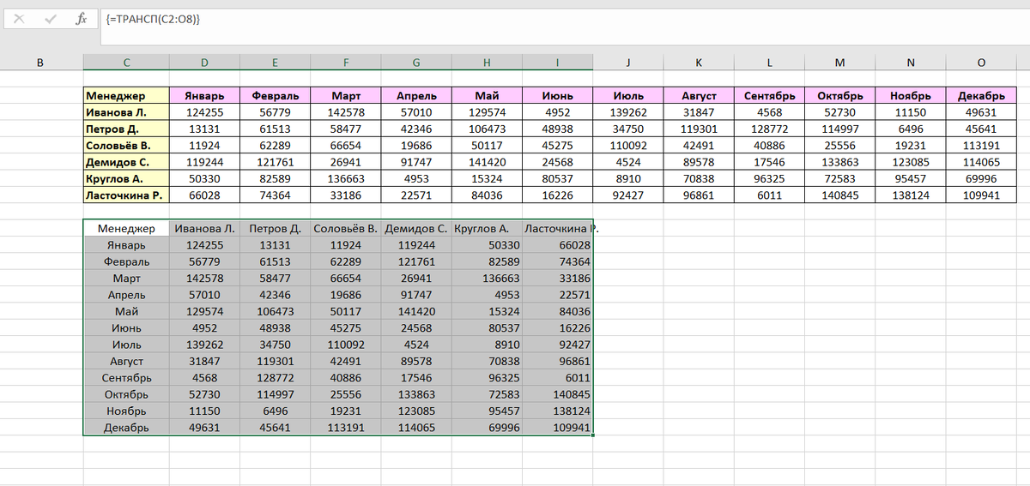Select column F header

coord(346,62)
